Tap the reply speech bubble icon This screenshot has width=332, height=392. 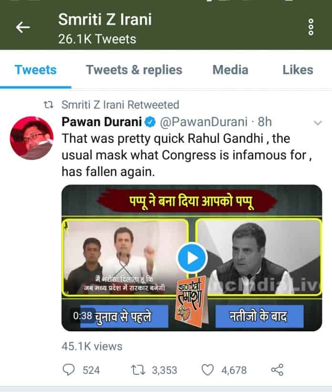coord(68,370)
